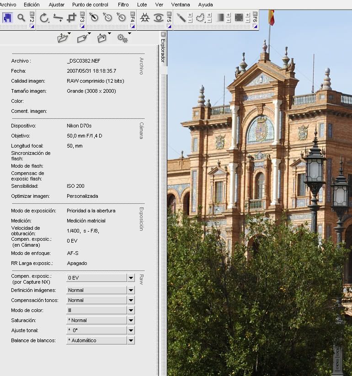Click the vertical Raw section label

click(x=142, y=279)
